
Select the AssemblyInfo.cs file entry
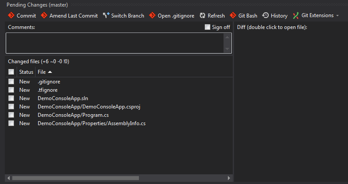pos(91,123)
